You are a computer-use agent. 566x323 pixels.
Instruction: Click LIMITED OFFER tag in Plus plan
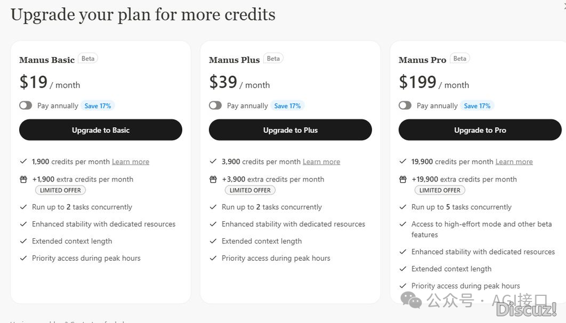250,190
